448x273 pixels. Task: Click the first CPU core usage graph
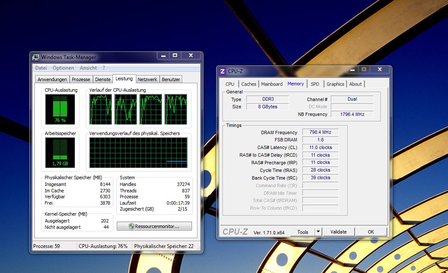101,110
